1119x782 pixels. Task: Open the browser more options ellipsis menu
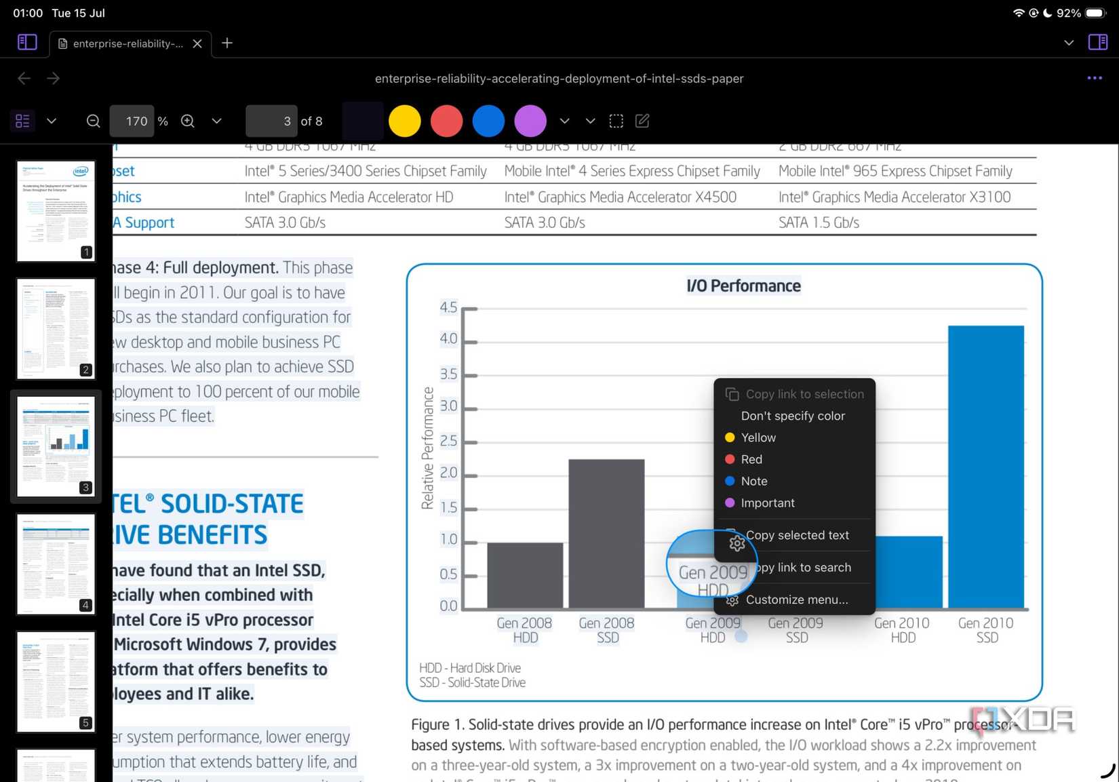1094,78
